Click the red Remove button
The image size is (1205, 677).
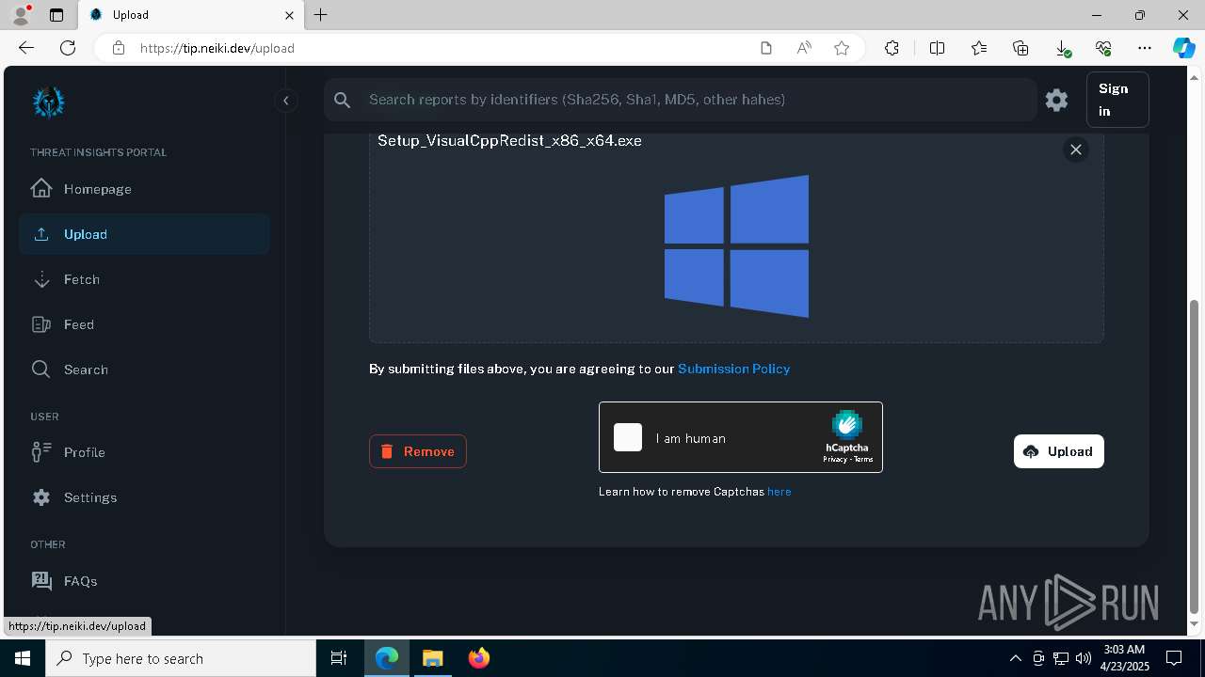tap(418, 451)
